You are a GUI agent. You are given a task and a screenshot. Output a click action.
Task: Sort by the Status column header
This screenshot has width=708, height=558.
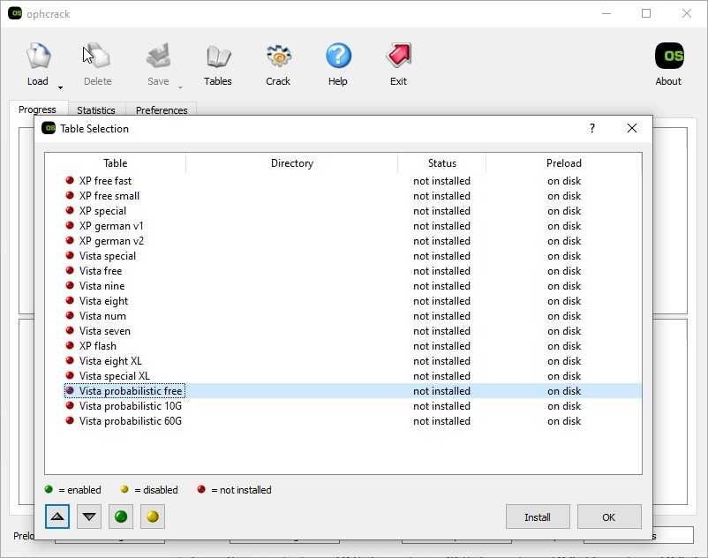(x=441, y=163)
